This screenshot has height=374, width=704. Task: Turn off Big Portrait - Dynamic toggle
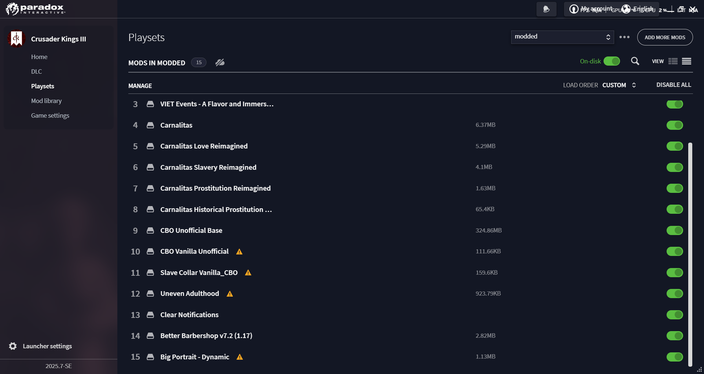pyautogui.click(x=675, y=357)
